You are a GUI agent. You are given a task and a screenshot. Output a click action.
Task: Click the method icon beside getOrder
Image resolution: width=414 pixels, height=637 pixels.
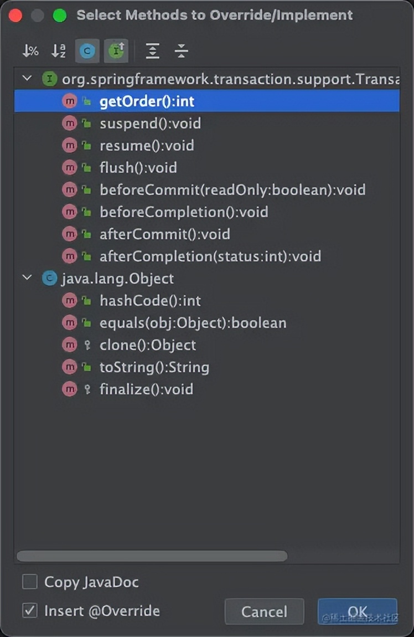(70, 101)
